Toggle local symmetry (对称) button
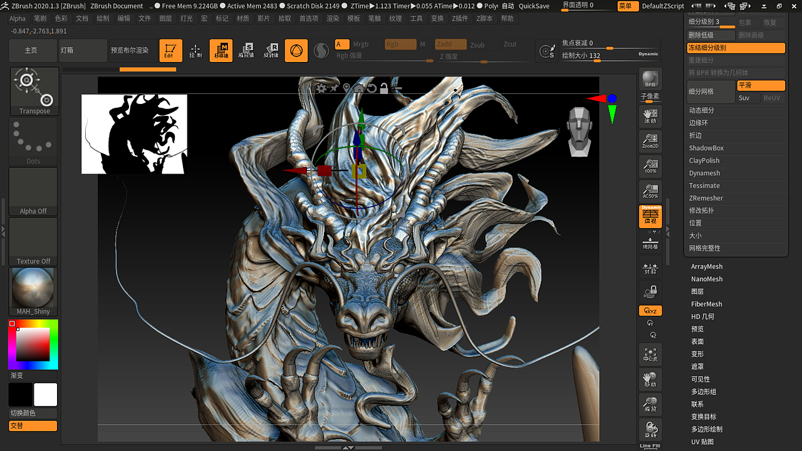Image resolution: width=802 pixels, height=451 pixels. pyautogui.click(x=650, y=267)
